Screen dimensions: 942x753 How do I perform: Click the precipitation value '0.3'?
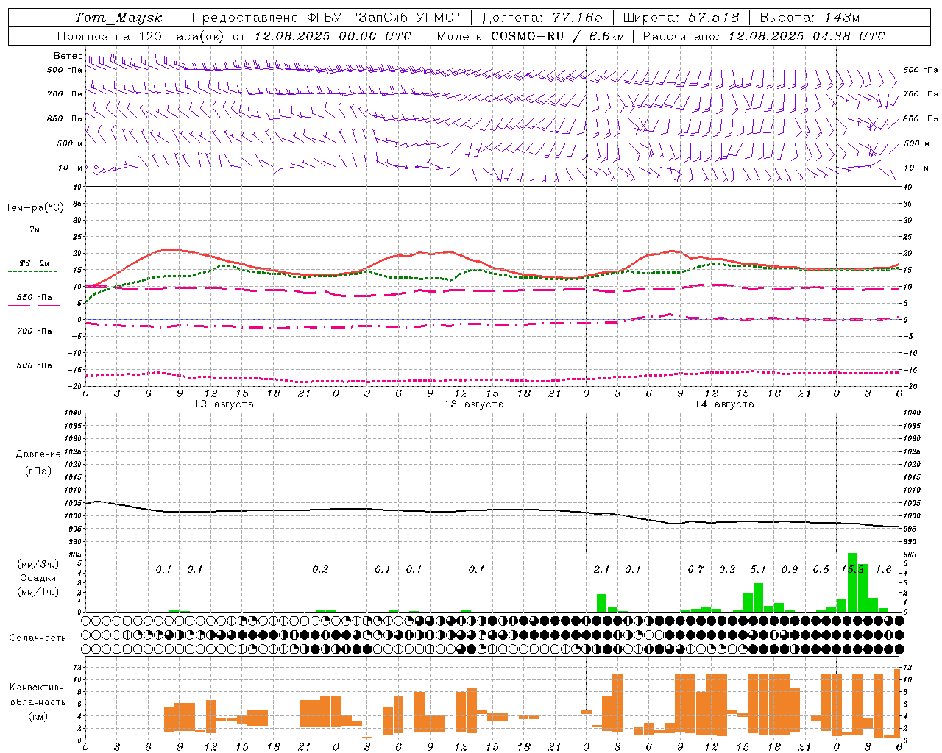click(727, 570)
